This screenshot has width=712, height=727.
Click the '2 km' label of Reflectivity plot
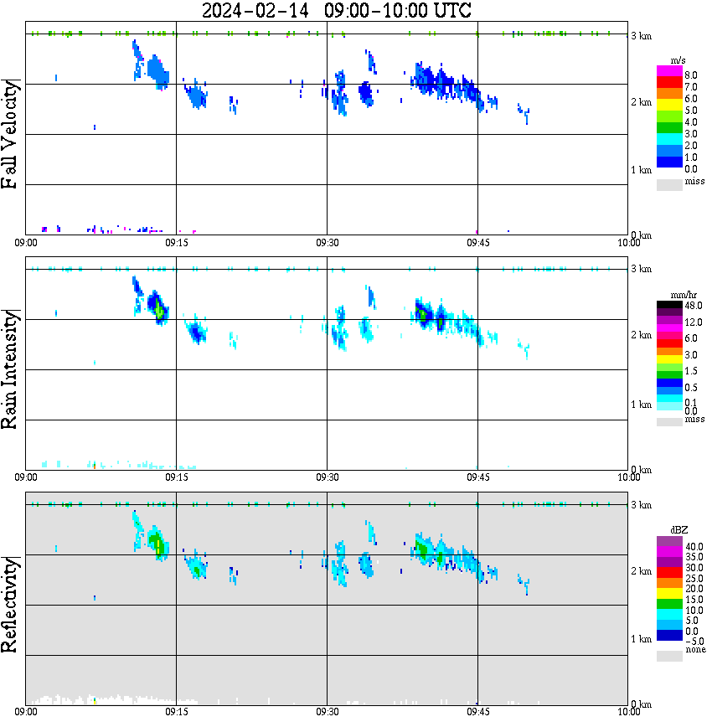(642, 571)
